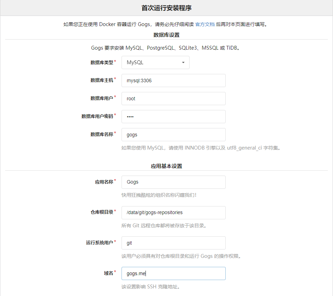
Task: Click the 数据库主机 field containing mysql:3306
Action: [x=173, y=81]
